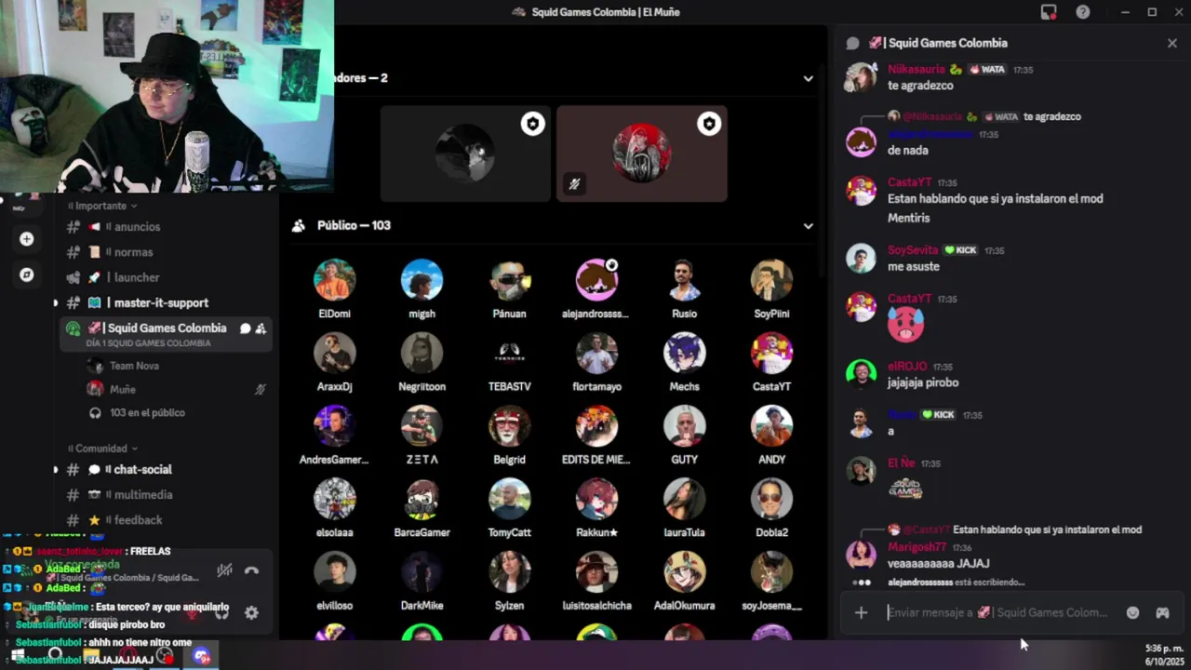Image resolution: width=1191 pixels, height=670 pixels.
Task: Click the devil pig emoji from CastaYT
Action: [x=905, y=324]
